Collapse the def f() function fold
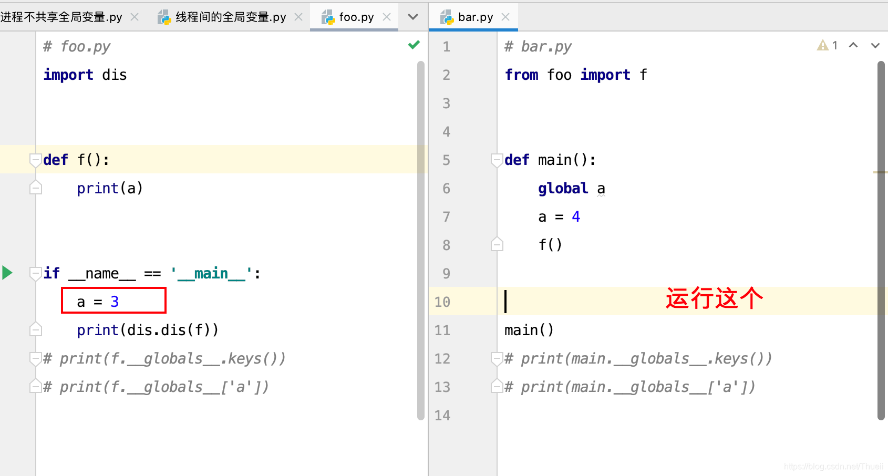Screen dimensions: 888x476 pyautogui.click(x=36, y=160)
